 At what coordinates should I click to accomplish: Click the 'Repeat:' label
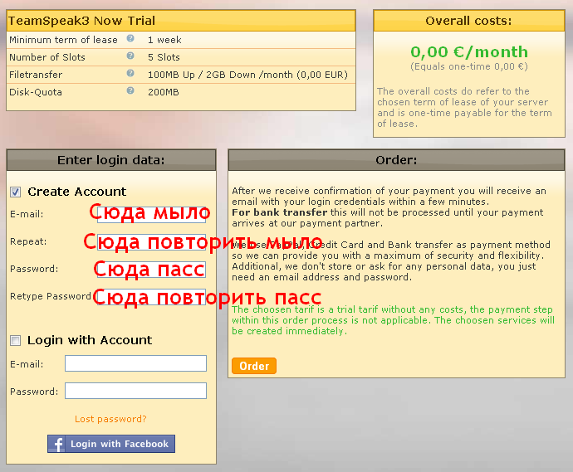point(28,241)
